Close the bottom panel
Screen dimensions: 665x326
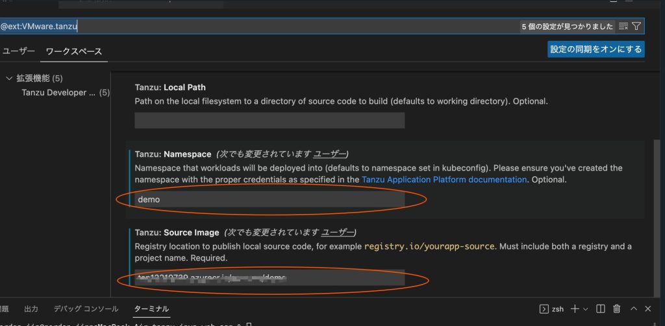(x=647, y=309)
